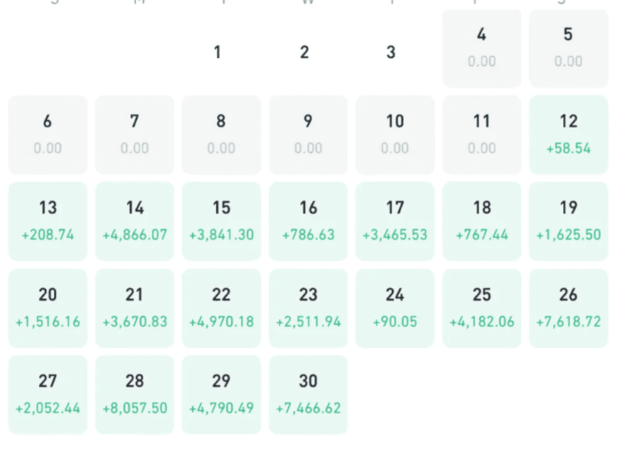Select day 9 cell with 0.00
The image size is (625, 451).
pyautogui.click(x=308, y=134)
